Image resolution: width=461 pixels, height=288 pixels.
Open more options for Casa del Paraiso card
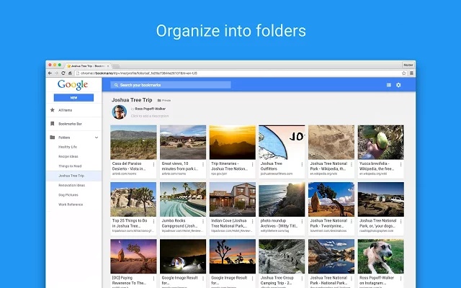coord(153,164)
